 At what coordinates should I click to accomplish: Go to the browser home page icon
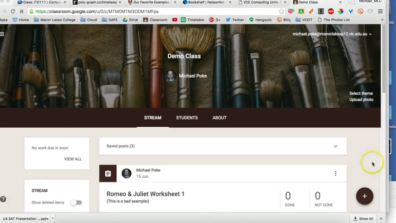pyautogui.click(x=21, y=11)
